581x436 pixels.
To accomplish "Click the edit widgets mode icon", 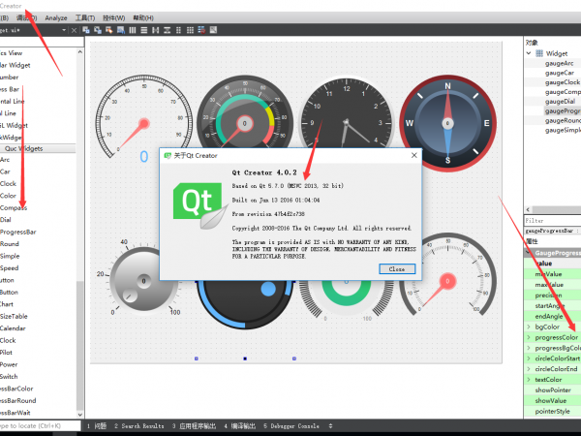I will tap(86, 30).
